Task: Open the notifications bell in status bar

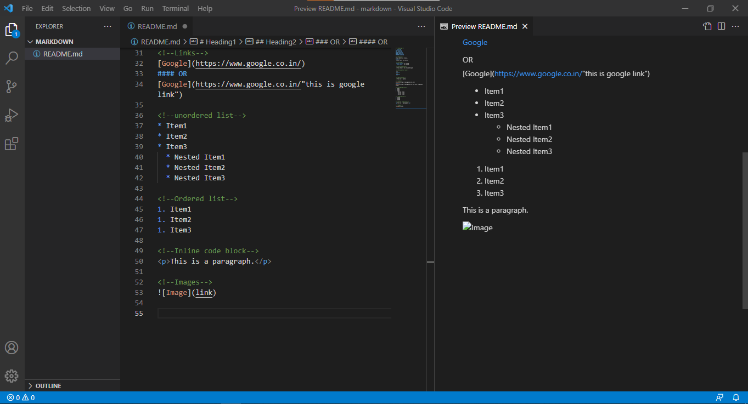Action: (x=736, y=397)
